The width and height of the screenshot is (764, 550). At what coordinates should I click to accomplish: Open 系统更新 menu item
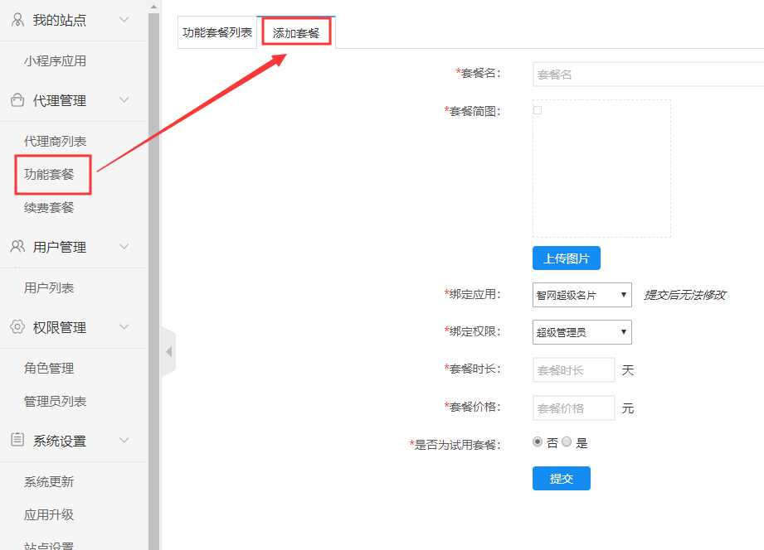pos(49,481)
